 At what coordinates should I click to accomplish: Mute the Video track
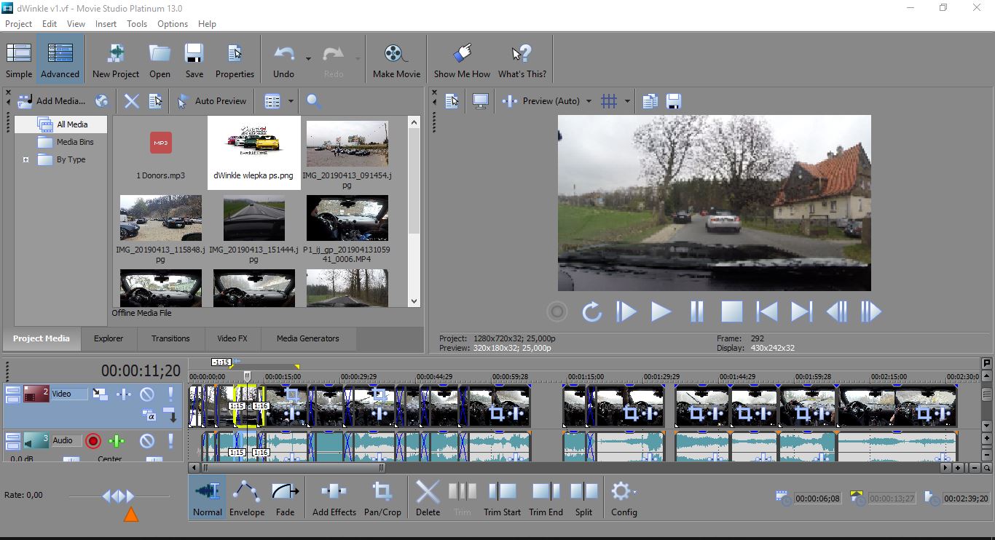147,394
